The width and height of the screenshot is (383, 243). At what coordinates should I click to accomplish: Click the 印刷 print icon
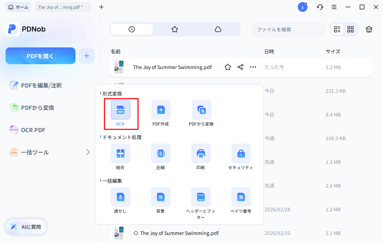(201, 153)
